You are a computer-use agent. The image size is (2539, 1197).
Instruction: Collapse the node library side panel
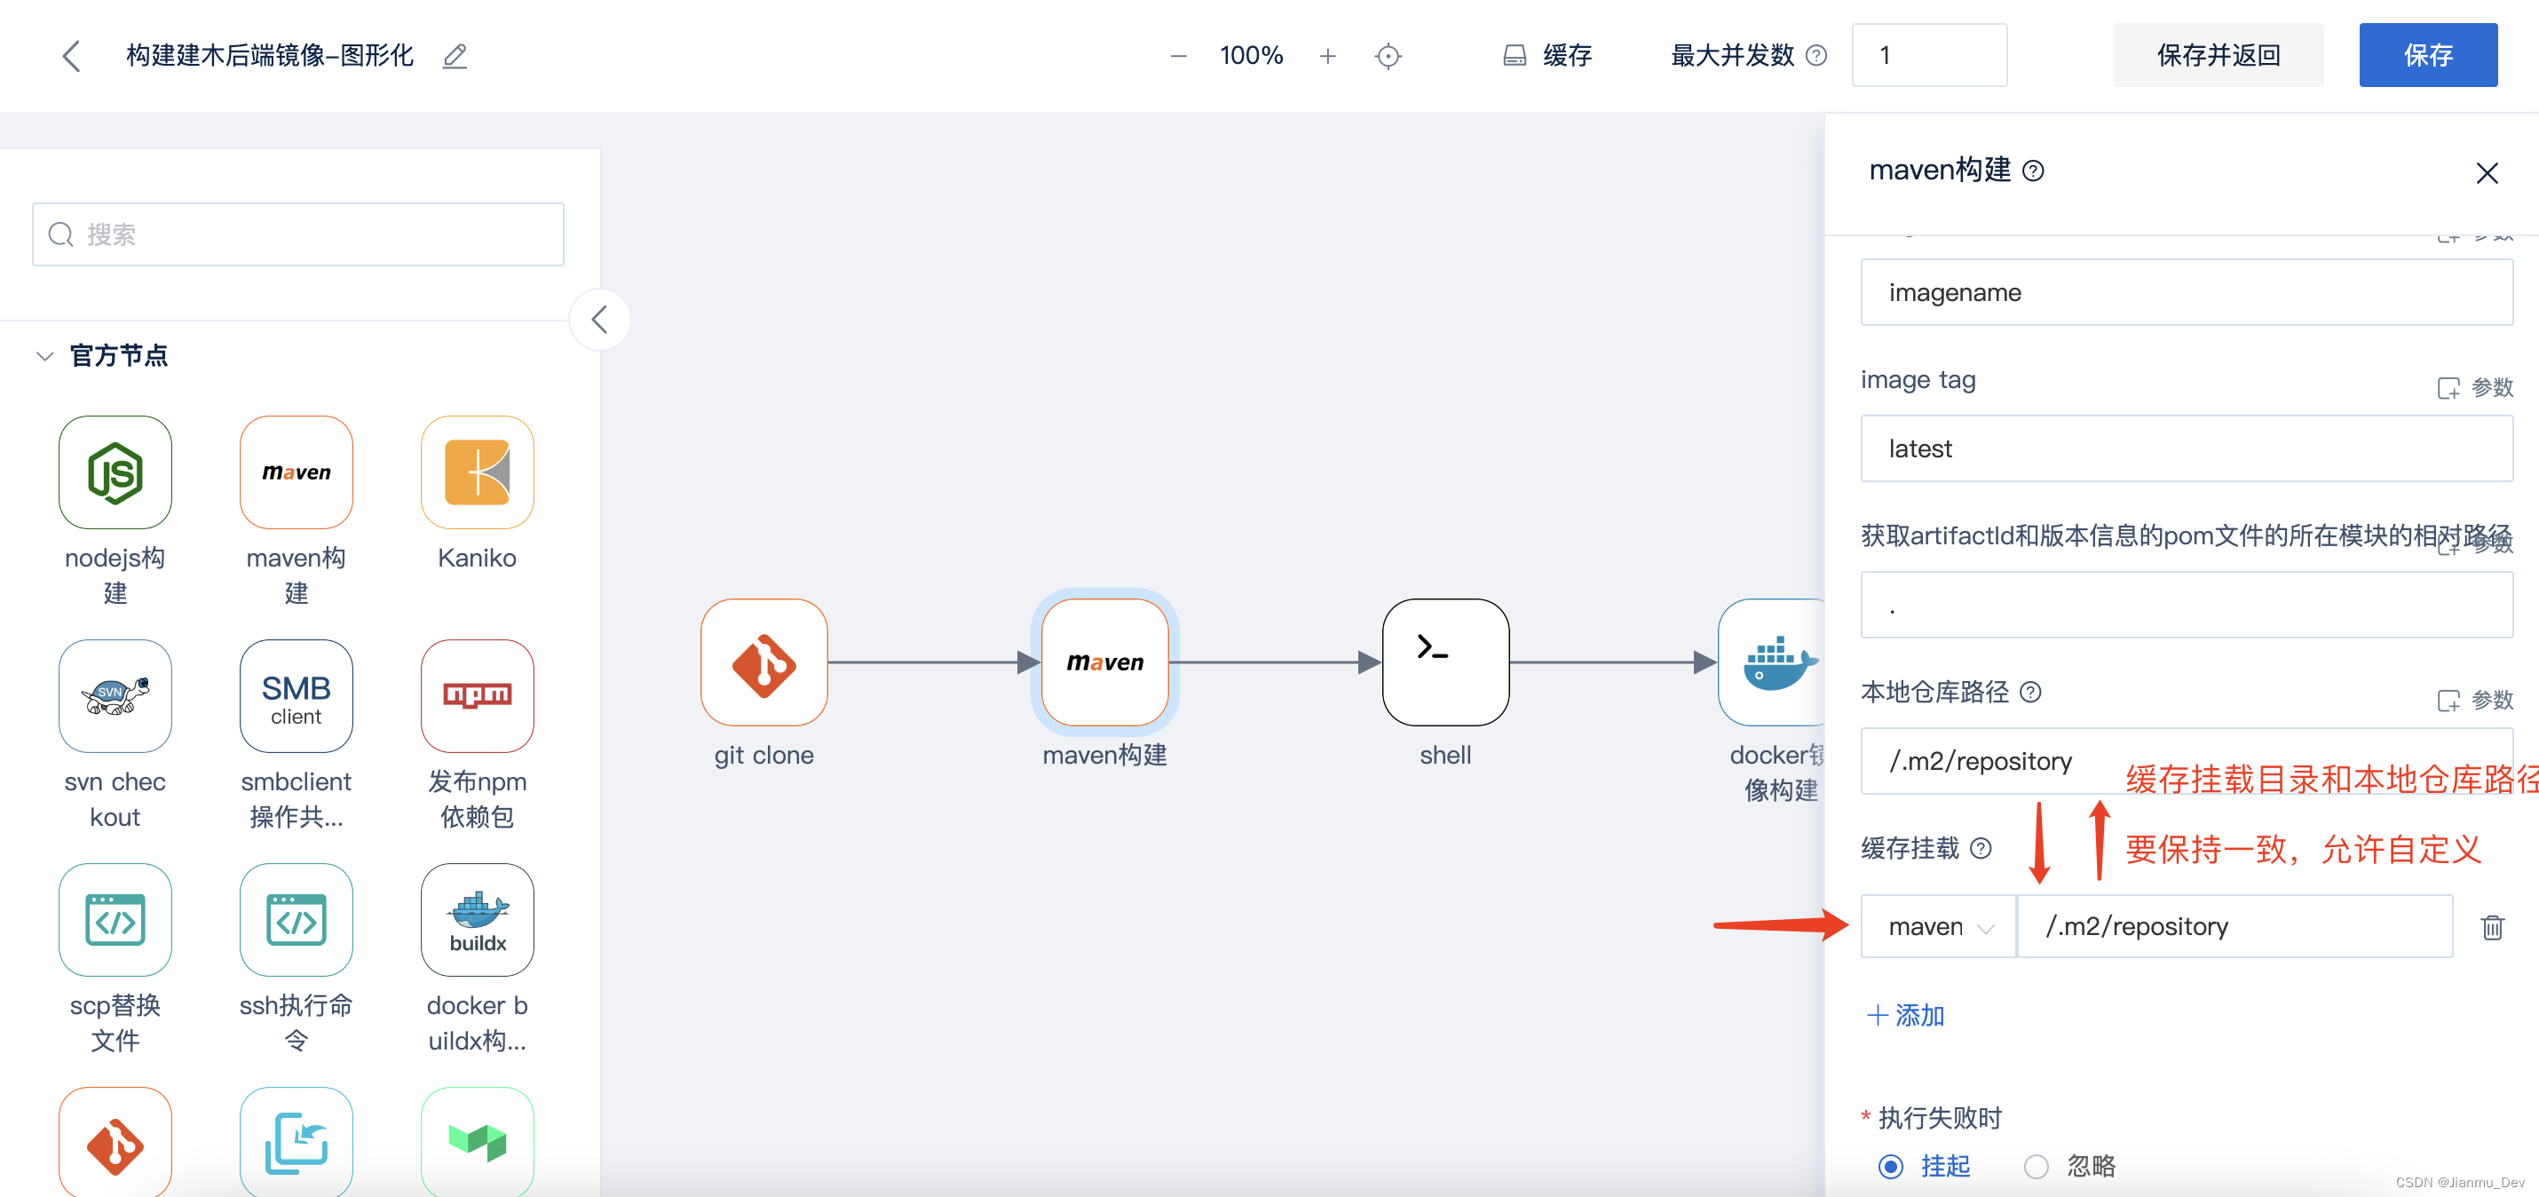(x=599, y=320)
